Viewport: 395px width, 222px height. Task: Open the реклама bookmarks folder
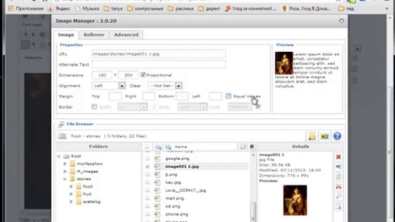click(x=181, y=9)
